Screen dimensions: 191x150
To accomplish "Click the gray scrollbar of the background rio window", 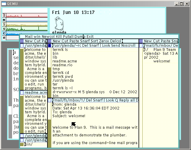I will [10, 94].
